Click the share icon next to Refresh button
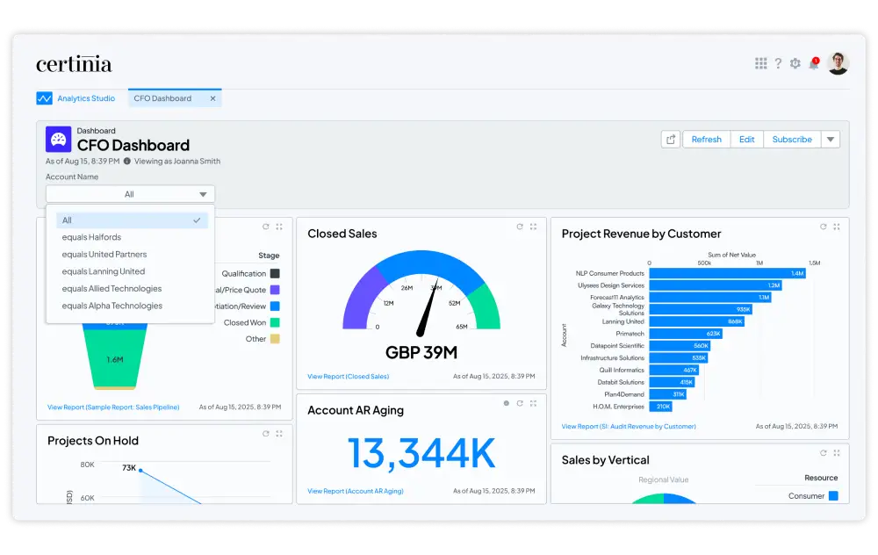 [x=670, y=139]
